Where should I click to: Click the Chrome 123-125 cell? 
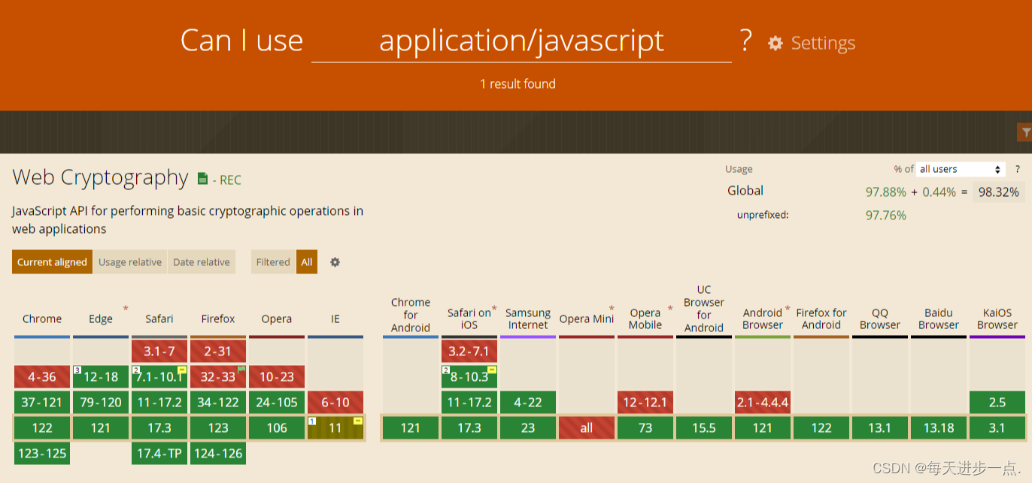point(42,453)
